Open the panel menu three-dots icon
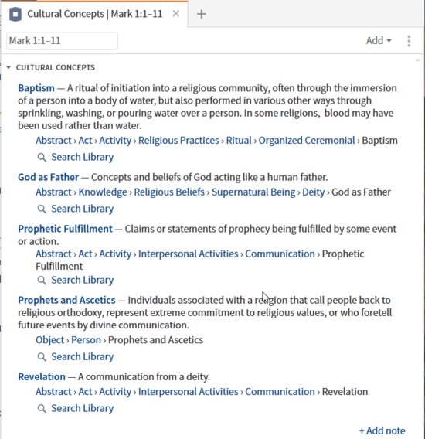Screen dimensions: 425x439 click(409, 41)
